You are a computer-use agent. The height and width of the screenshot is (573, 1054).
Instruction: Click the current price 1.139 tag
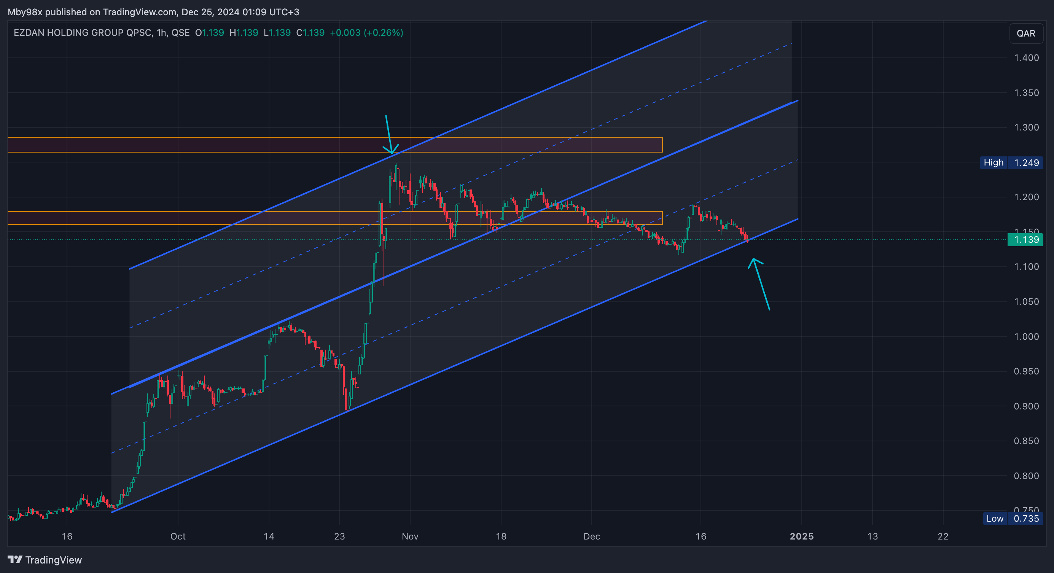1025,240
